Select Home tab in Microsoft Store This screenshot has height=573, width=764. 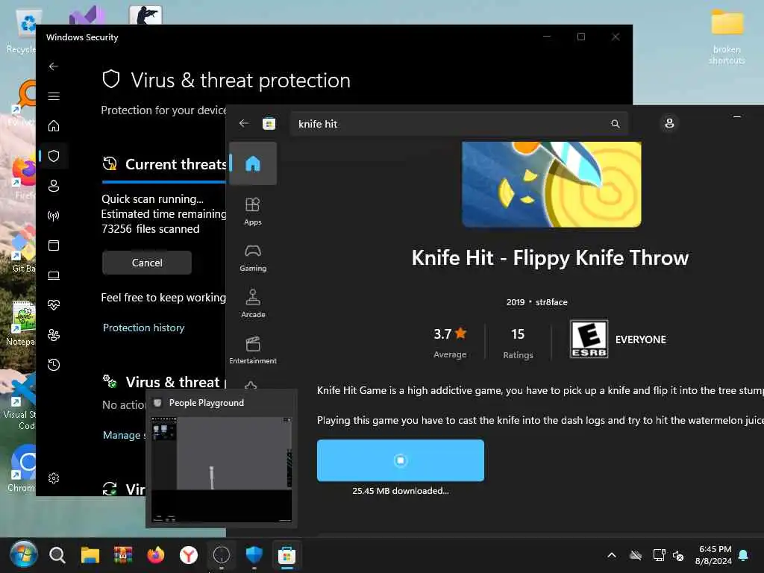coord(253,163)
